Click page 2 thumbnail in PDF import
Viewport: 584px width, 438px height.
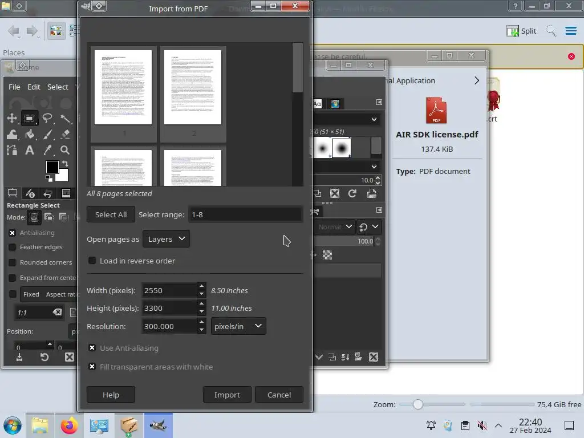coord(193,87)
